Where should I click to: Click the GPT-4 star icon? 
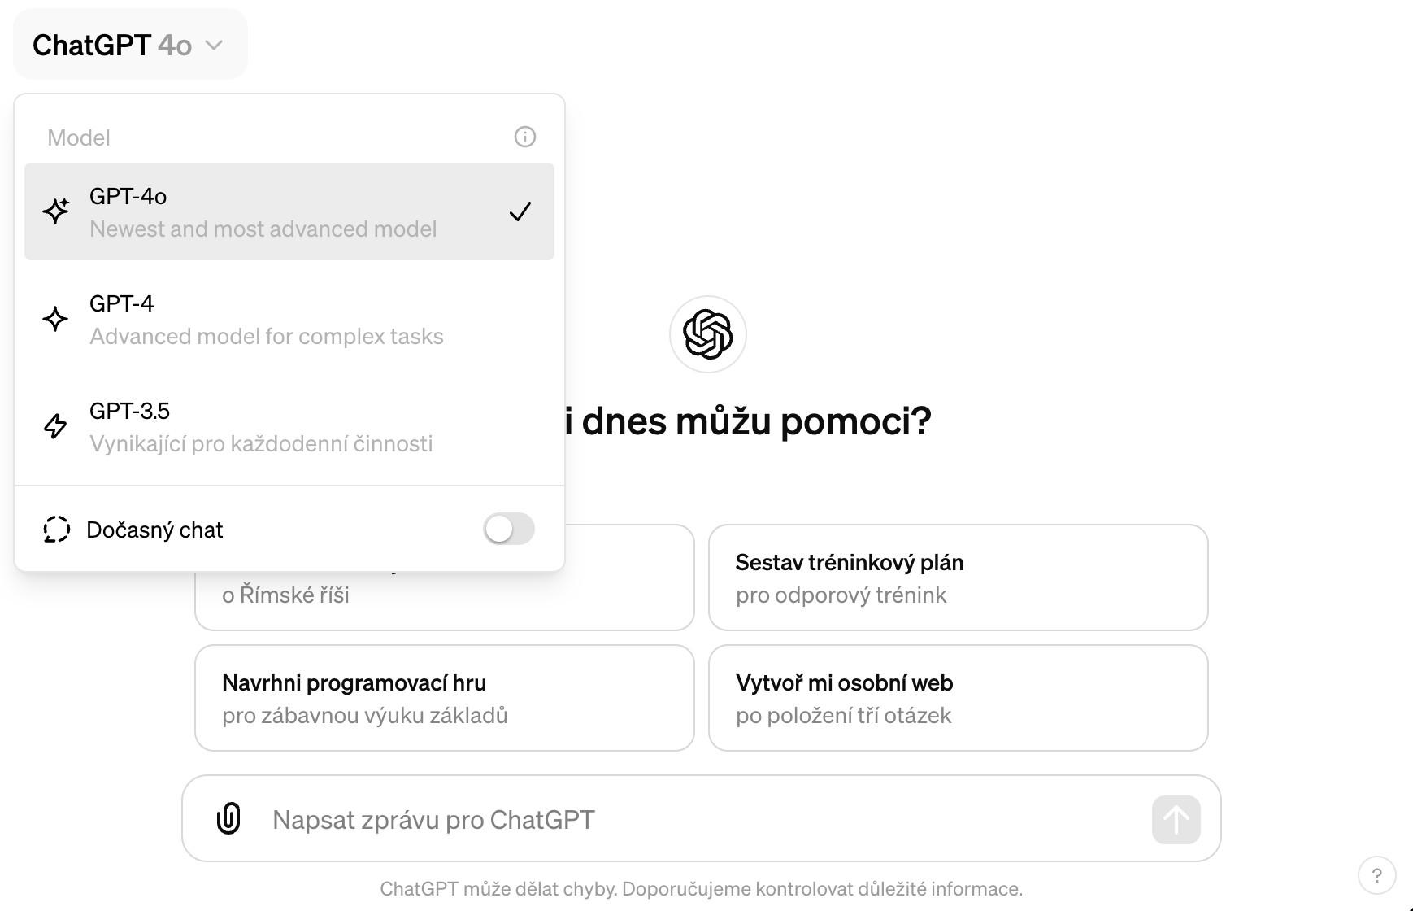55,319
